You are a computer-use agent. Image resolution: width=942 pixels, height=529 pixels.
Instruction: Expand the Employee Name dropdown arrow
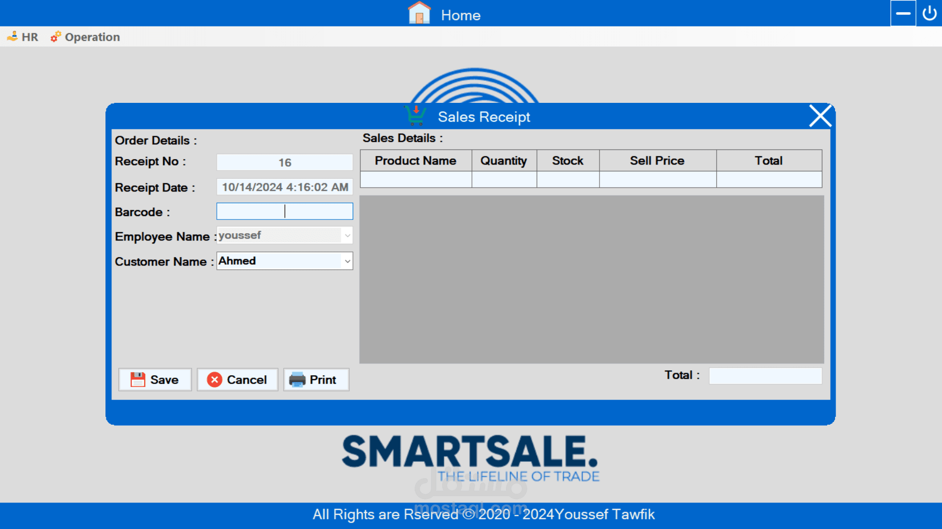coord(347,236)
